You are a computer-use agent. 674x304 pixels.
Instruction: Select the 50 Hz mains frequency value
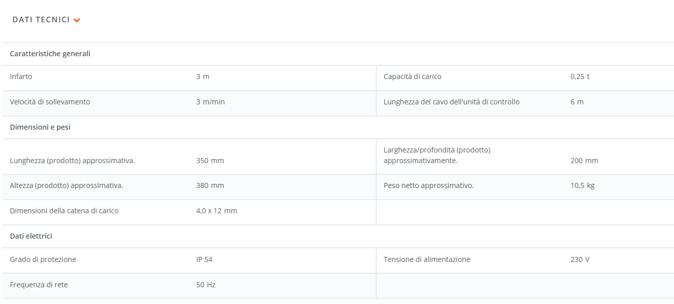click(x=206, y=285)
